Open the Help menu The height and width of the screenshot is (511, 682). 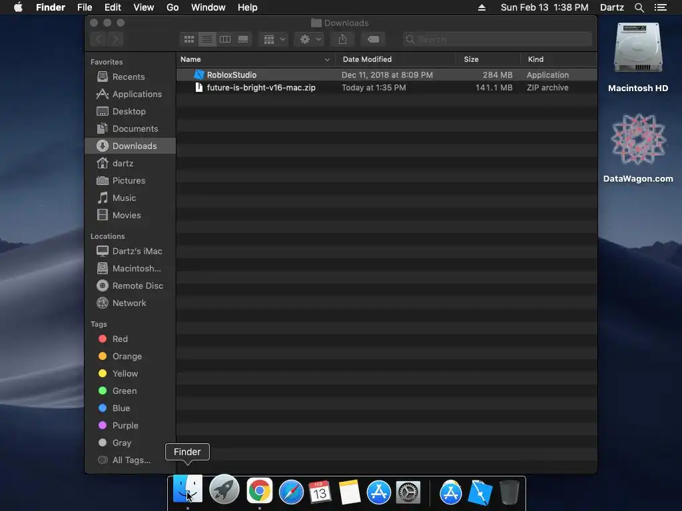click(248, 7)
